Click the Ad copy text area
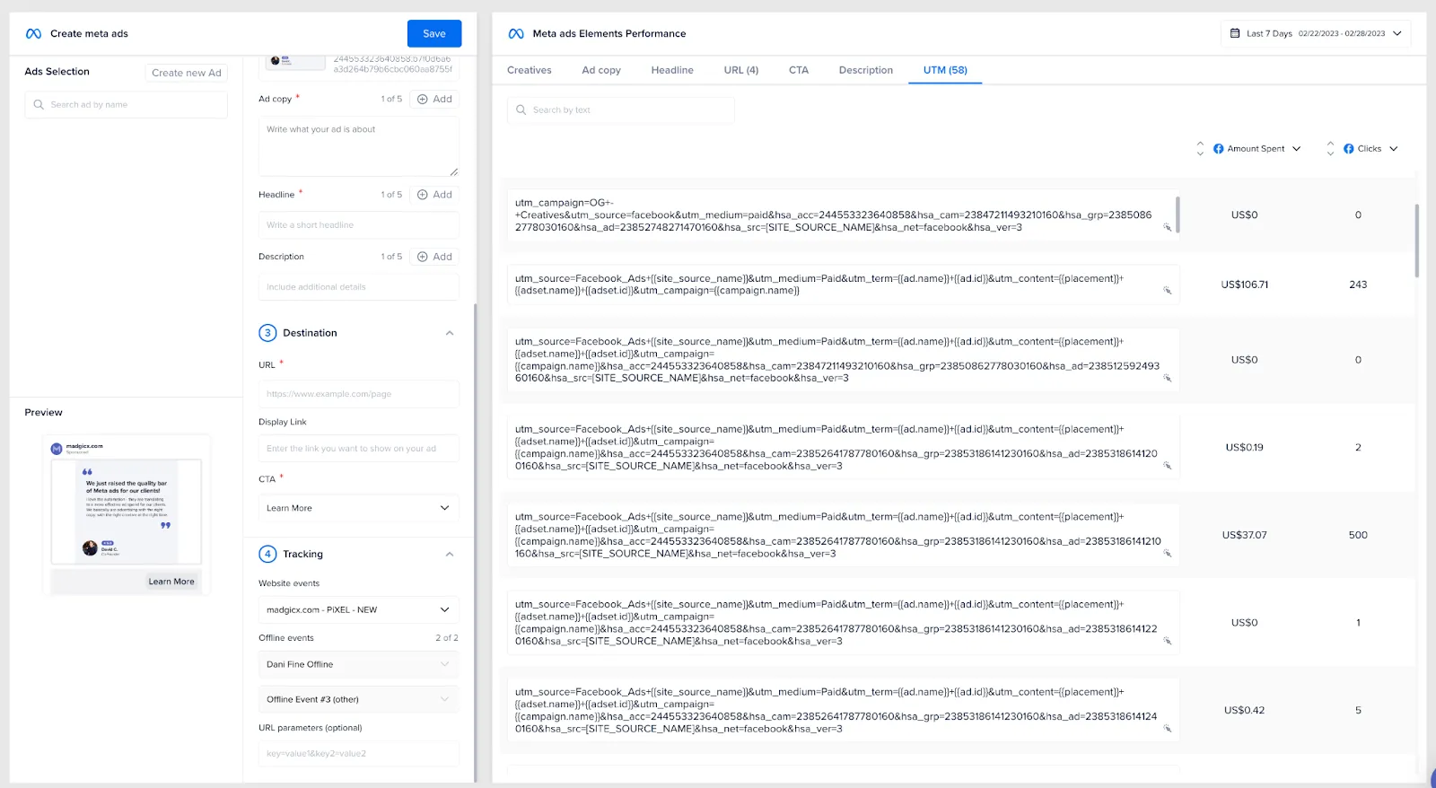 tap(359, 146)
